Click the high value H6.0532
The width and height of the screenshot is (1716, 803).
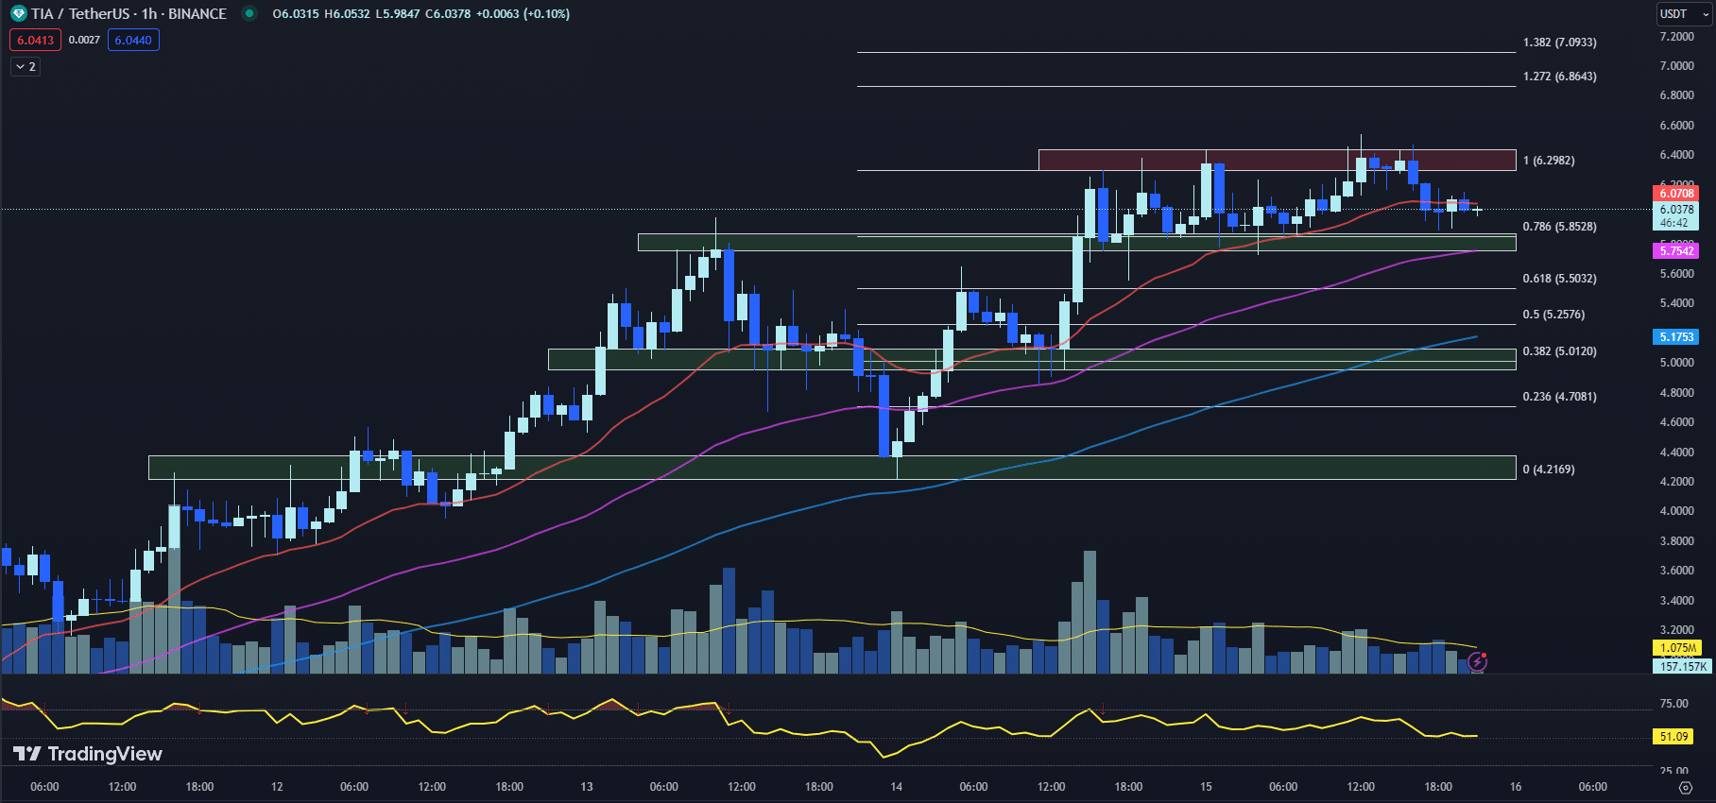[x=347, y=14]
